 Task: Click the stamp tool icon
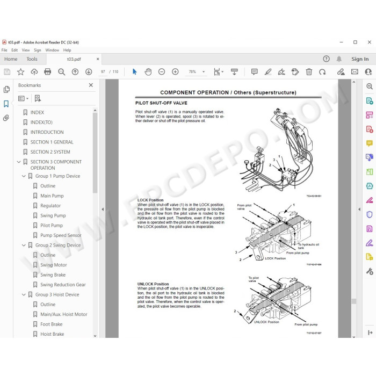click(x=295, y=71)
